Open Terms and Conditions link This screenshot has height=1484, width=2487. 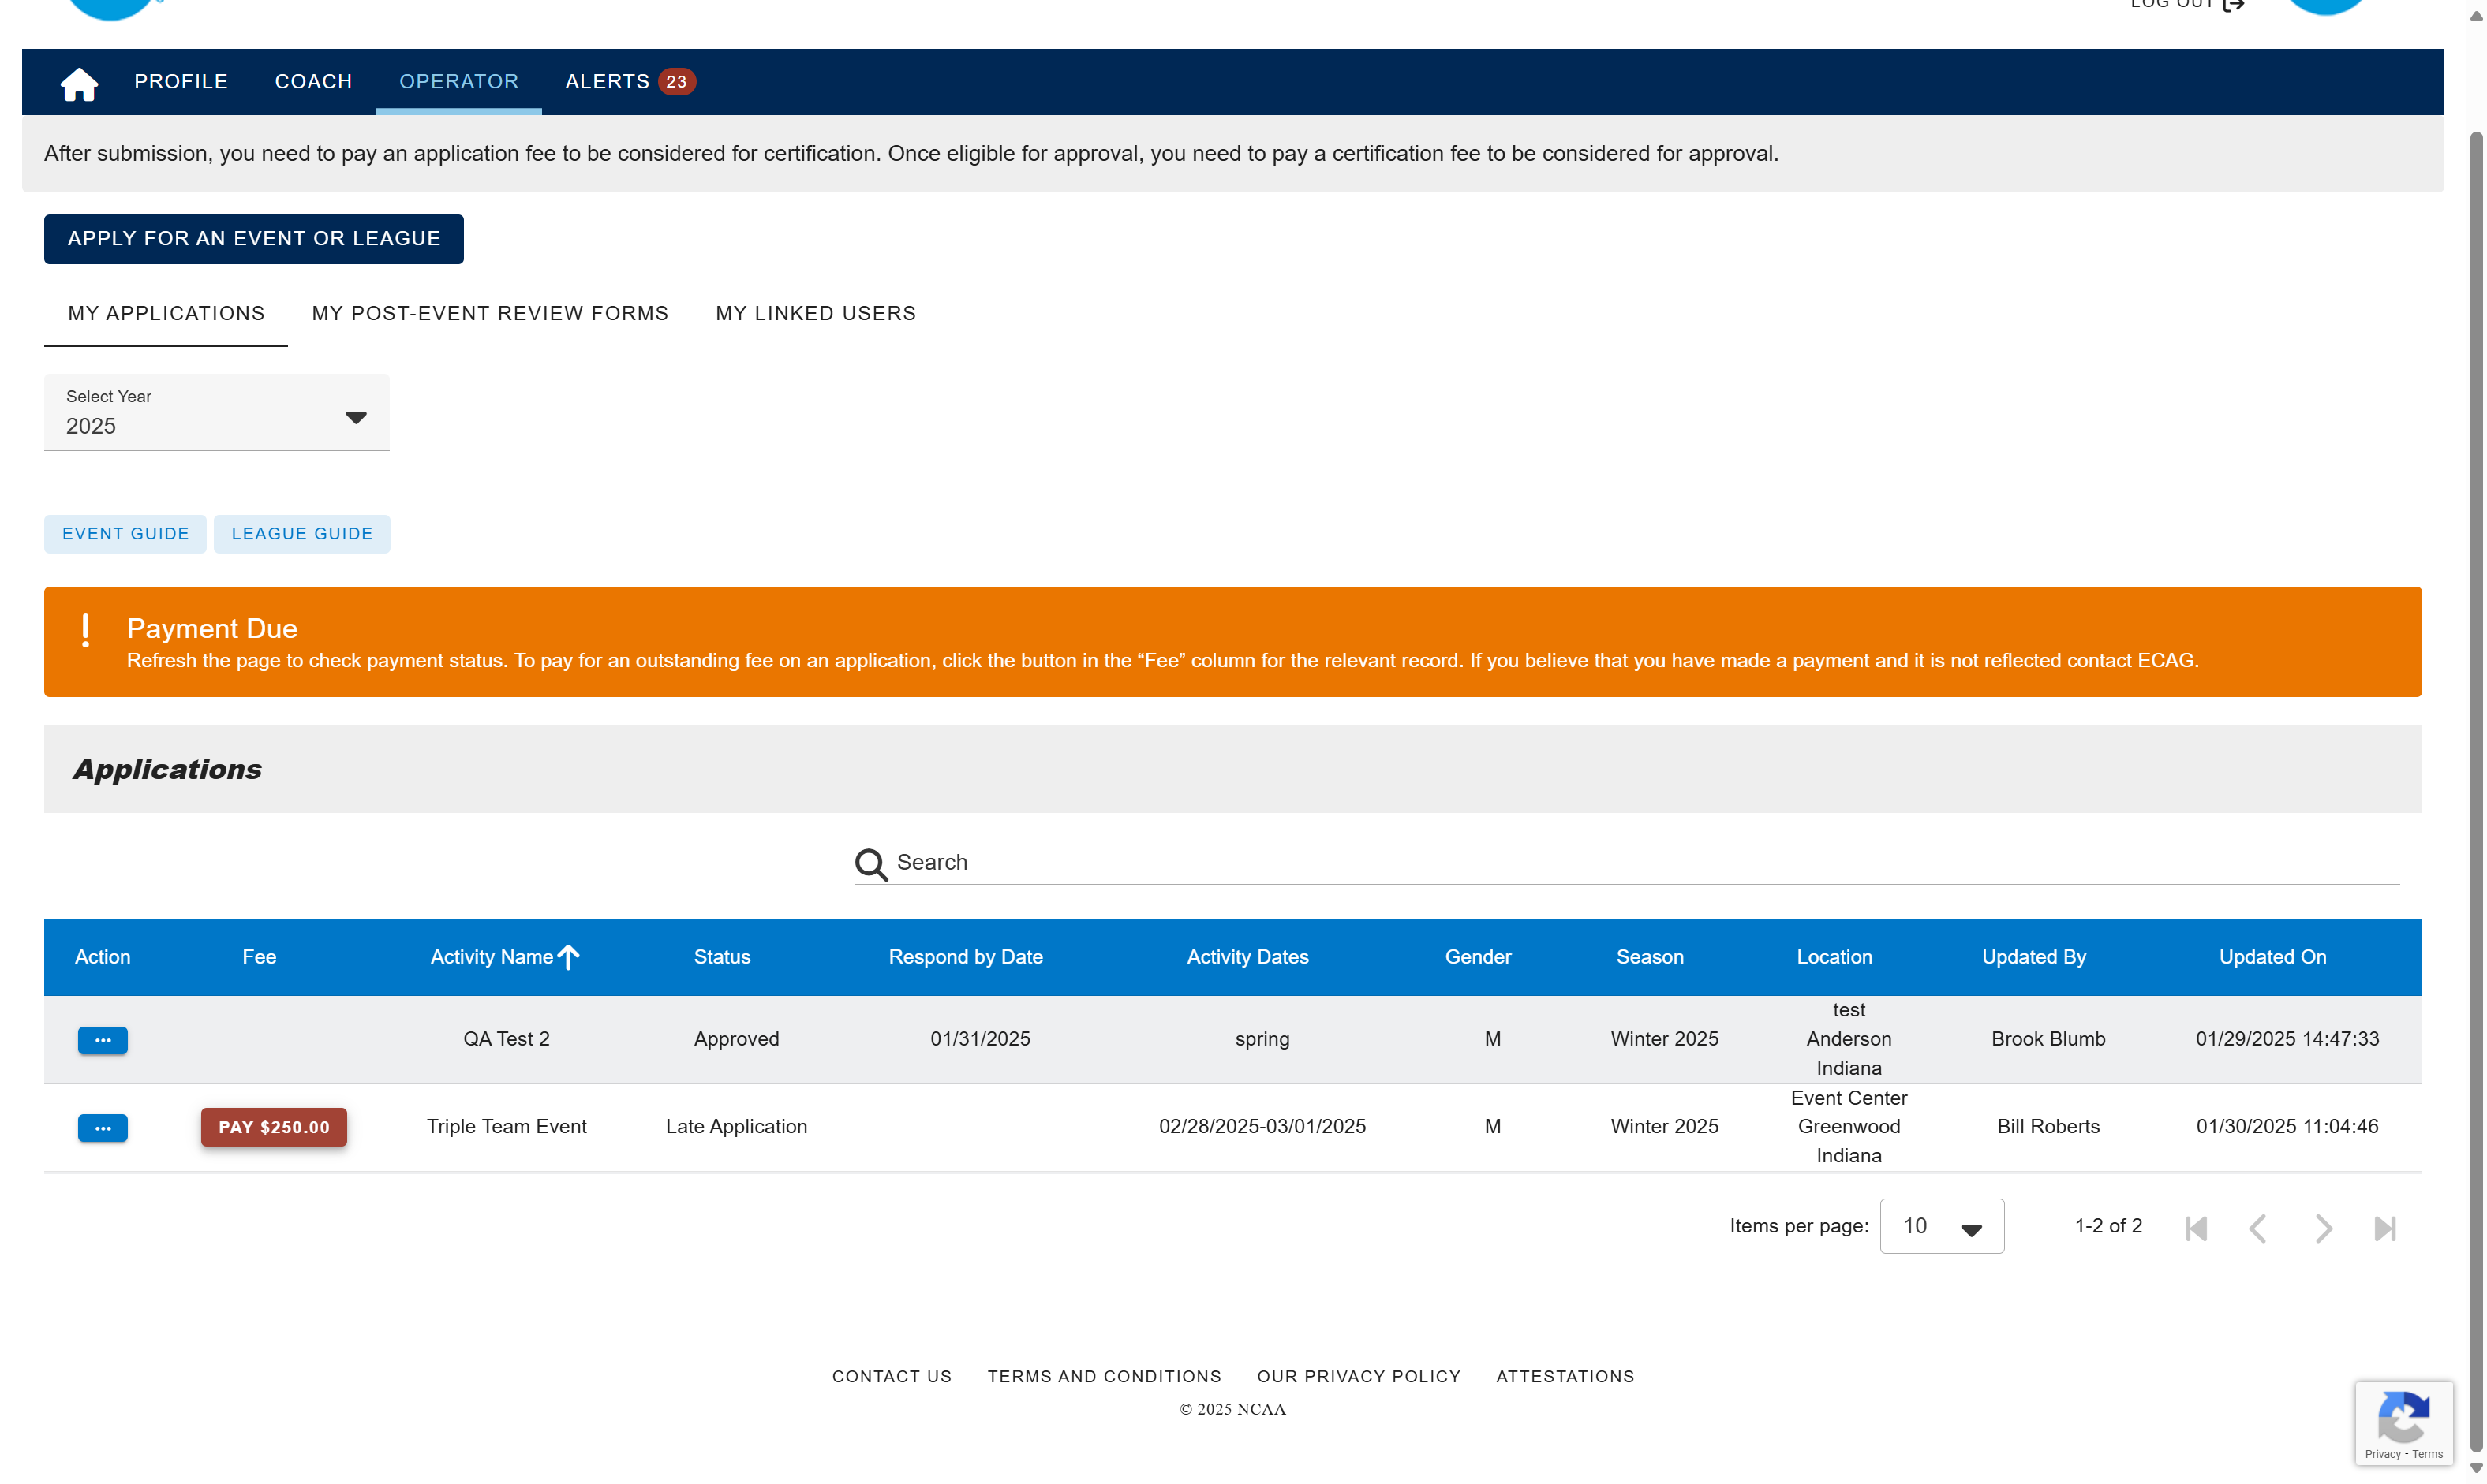[1105, 1377]
